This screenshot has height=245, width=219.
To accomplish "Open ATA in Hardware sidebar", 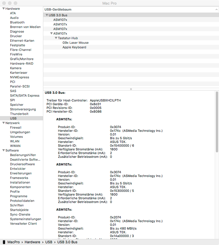I will (x=13, y=13).
